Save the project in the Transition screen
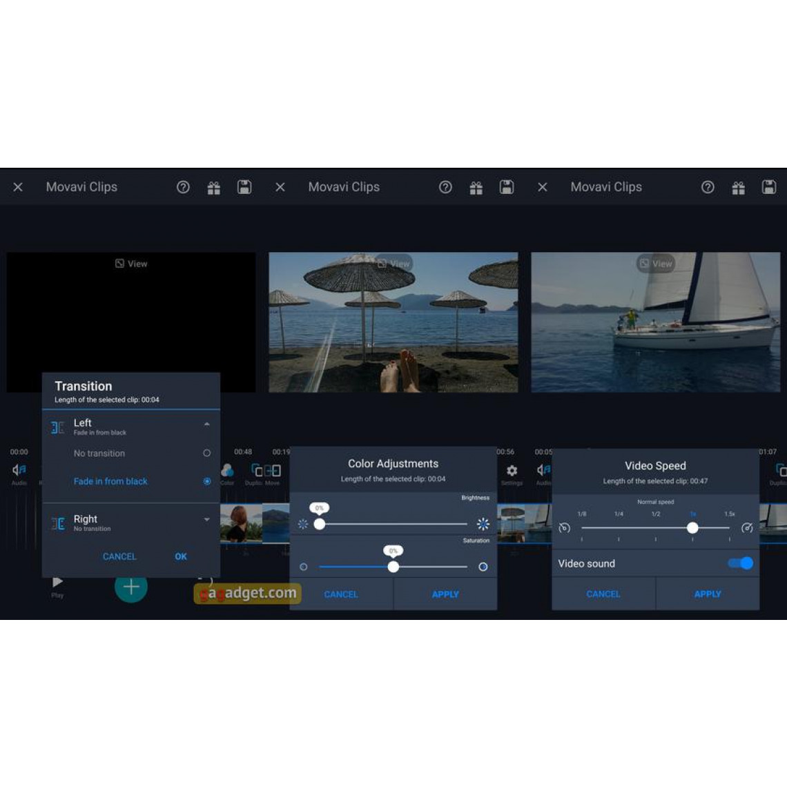 tap(244, 187)
